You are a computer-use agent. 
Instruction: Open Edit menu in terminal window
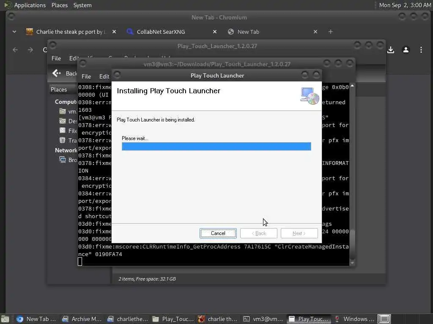[x=104, y=77]
